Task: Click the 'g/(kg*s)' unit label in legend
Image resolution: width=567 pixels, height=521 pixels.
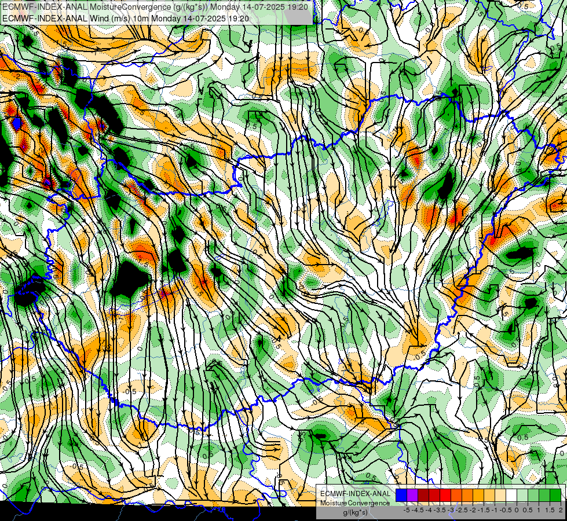Action: (x=355, y=513)
